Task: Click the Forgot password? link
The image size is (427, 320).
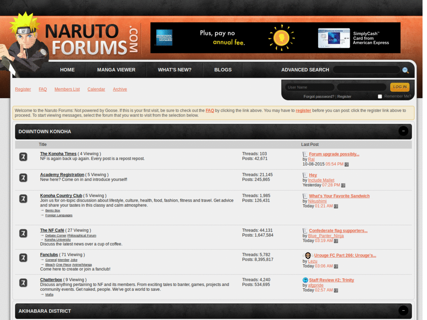Action: [319, 97]
